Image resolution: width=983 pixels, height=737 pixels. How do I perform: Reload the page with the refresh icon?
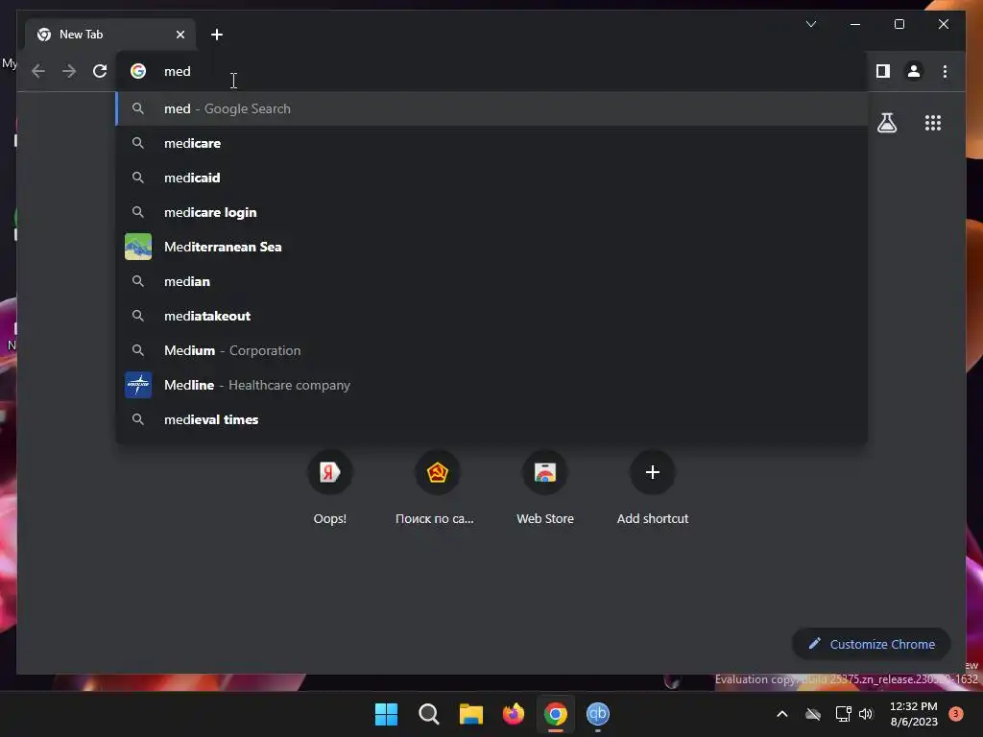100,71
